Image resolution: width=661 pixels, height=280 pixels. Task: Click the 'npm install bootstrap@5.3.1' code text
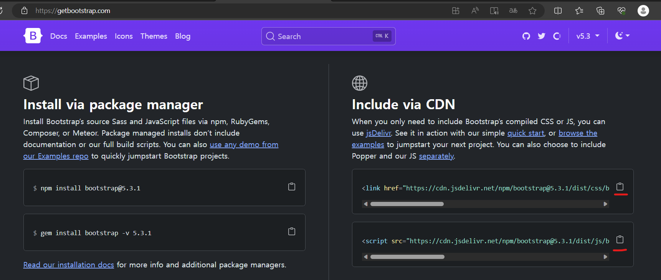pos(91,188)
